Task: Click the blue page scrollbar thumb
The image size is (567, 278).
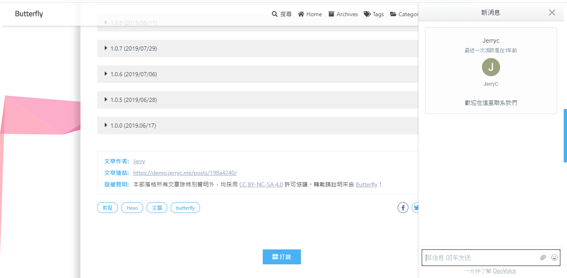Action: coord(565,135)
